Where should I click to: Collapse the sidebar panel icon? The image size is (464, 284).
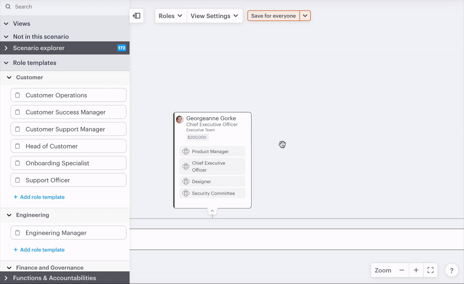137,16
